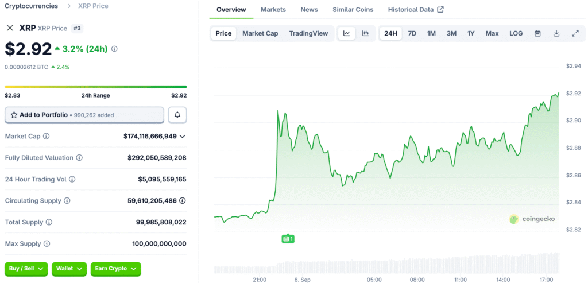Screen dimensions: 588x283
Task: Open the news marker on the chart
Action: (x=288, y=239)
